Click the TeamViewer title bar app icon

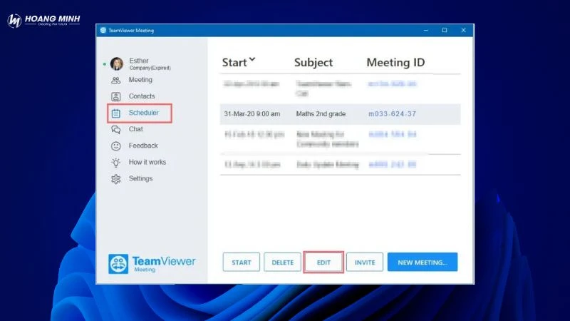pyautogui.click(x=103, y=30)
